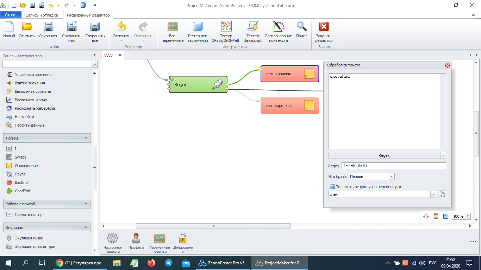Open the Mail app in taskbar
Viewport: 481px width, 270px height.
186,263
